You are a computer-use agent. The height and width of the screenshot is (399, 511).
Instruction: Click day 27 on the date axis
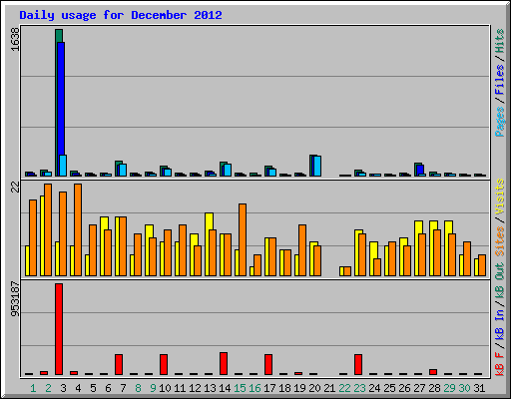pos(419,388)
